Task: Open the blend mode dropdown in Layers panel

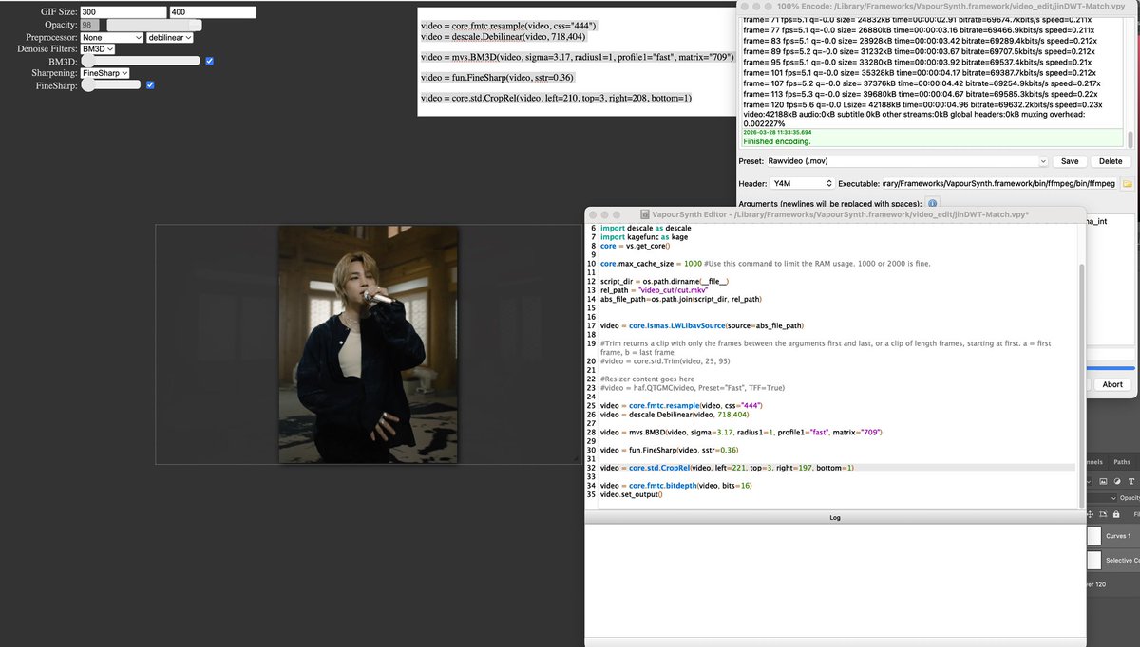Action: (x=1102, y=498)
